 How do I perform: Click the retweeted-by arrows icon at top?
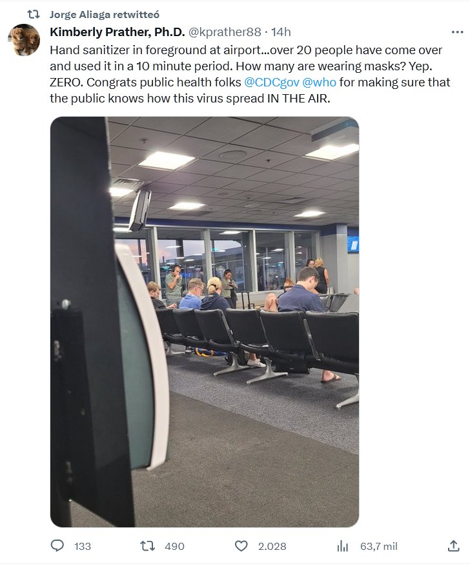pyautogui.click(x=34, y=14)
